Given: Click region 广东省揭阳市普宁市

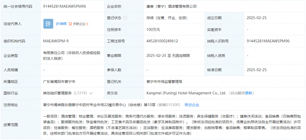Looking at the screenshot, I should point(59,82).
